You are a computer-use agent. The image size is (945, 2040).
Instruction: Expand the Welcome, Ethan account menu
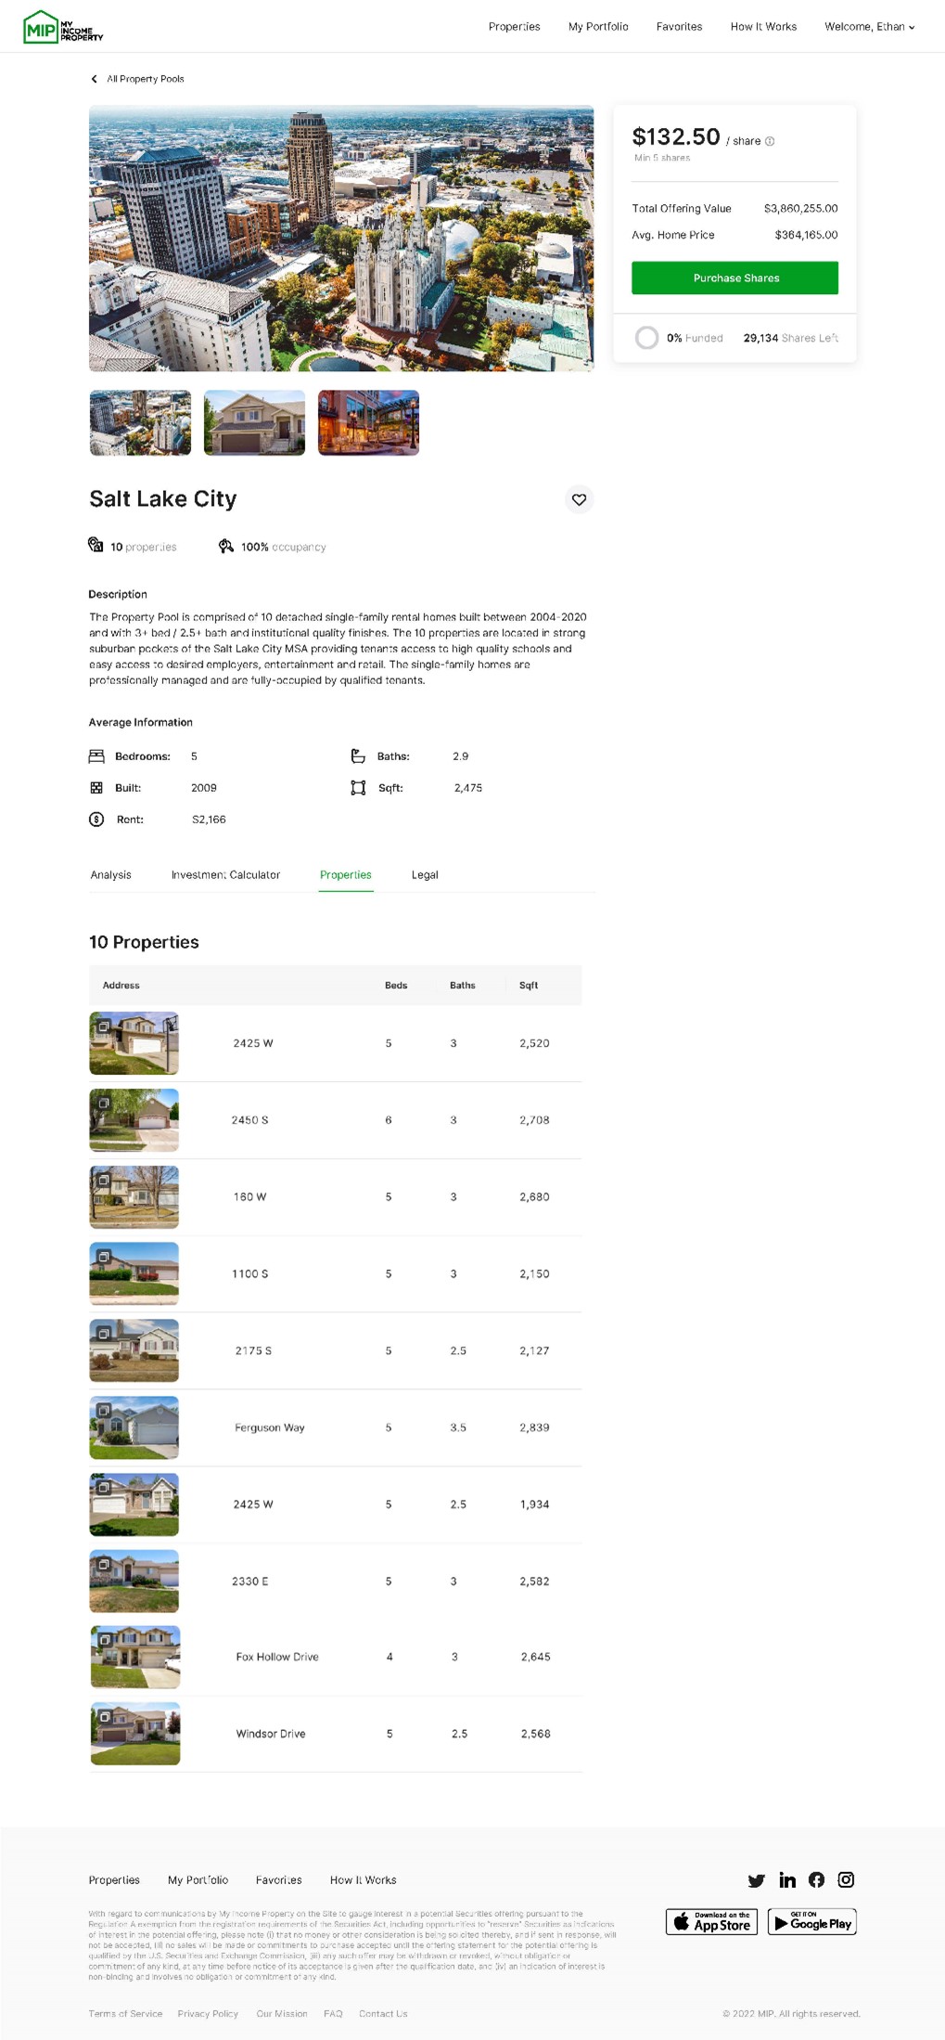869,27
